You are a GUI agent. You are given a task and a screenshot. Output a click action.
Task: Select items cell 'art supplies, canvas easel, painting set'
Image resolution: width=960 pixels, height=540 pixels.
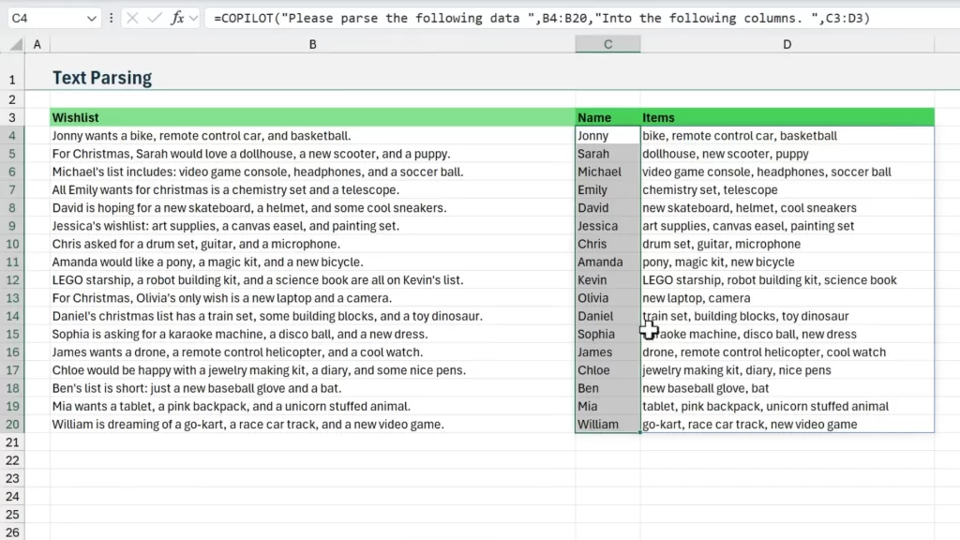787,226
